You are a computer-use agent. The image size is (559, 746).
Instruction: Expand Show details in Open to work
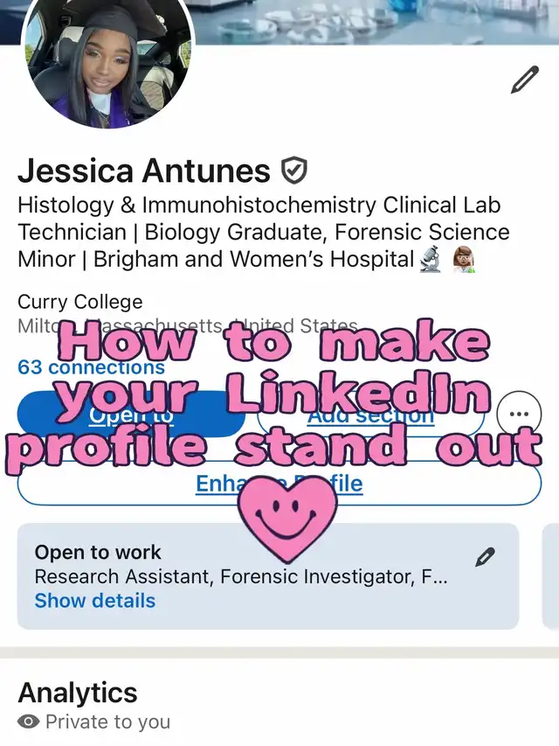(94, 601)
